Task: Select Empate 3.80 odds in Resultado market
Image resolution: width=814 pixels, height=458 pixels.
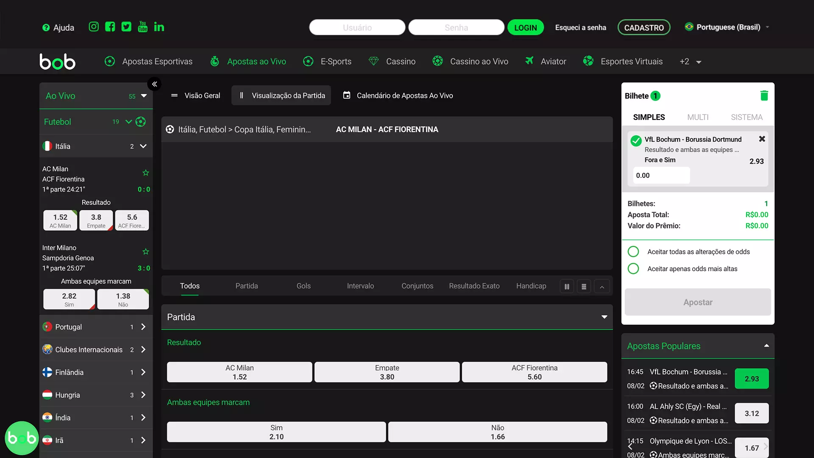Action: point(387,372)
